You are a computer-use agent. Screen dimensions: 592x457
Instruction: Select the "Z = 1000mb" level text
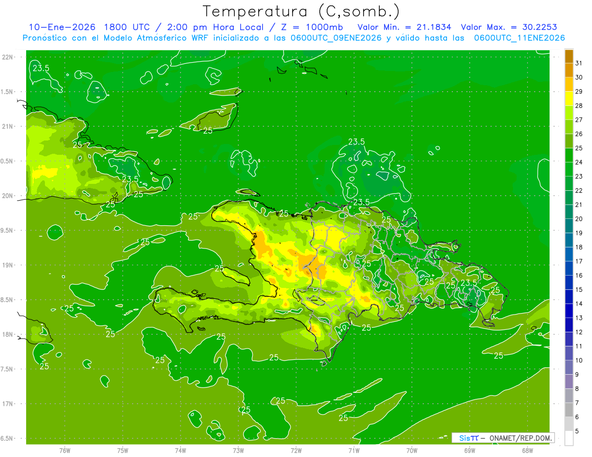point(313,27)
